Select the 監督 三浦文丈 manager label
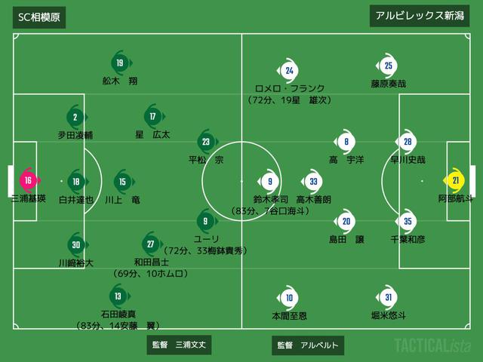 click(179, 345)
